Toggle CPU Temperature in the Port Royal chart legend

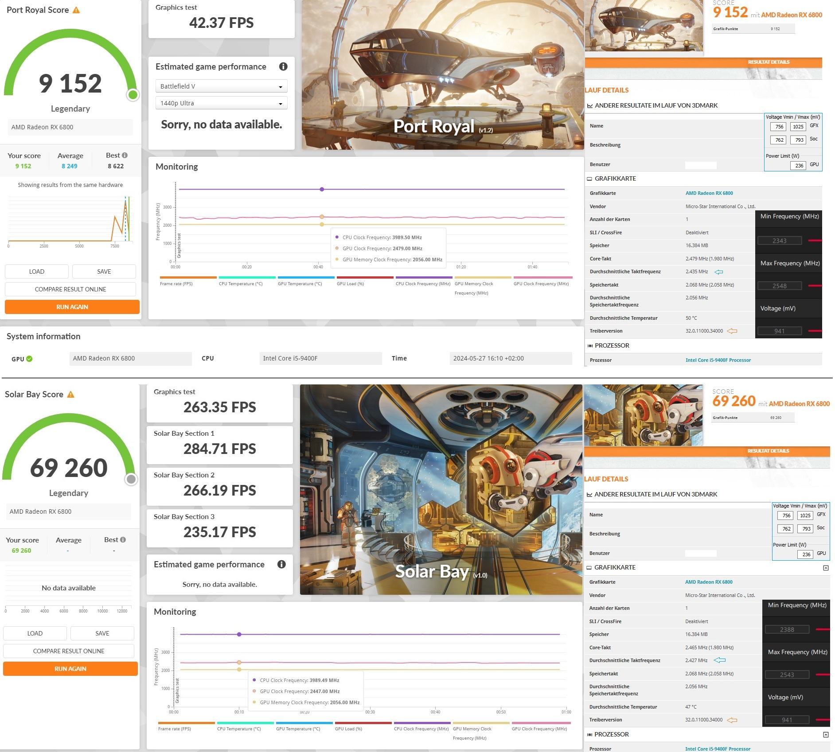tap(247, 281)
